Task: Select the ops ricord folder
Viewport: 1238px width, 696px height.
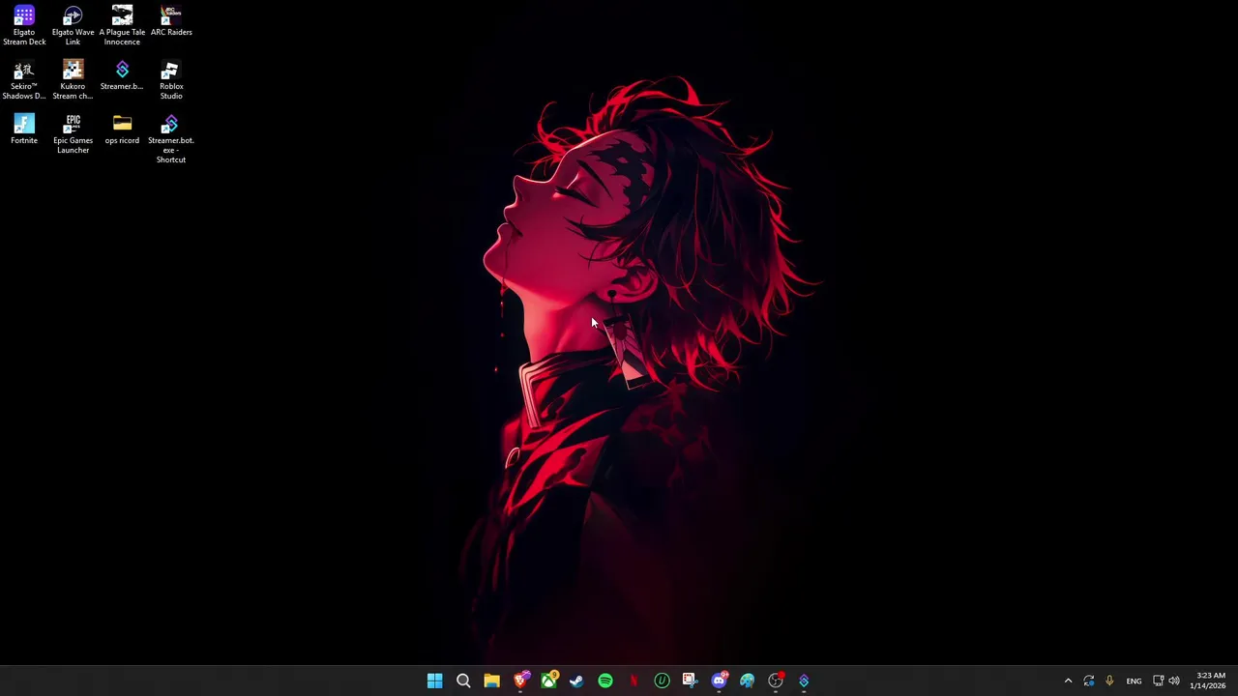Action: (x=122, y=130)
